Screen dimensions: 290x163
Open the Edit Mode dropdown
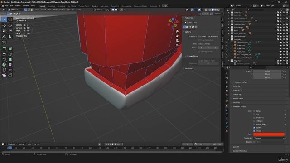pos(15,10)
